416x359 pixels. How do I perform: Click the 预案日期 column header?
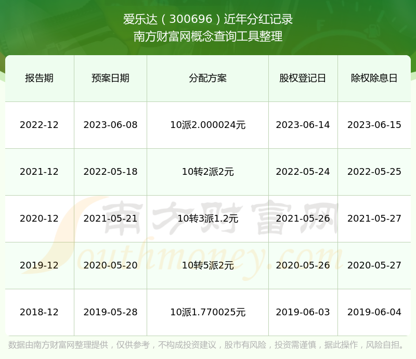click(110, 78)
